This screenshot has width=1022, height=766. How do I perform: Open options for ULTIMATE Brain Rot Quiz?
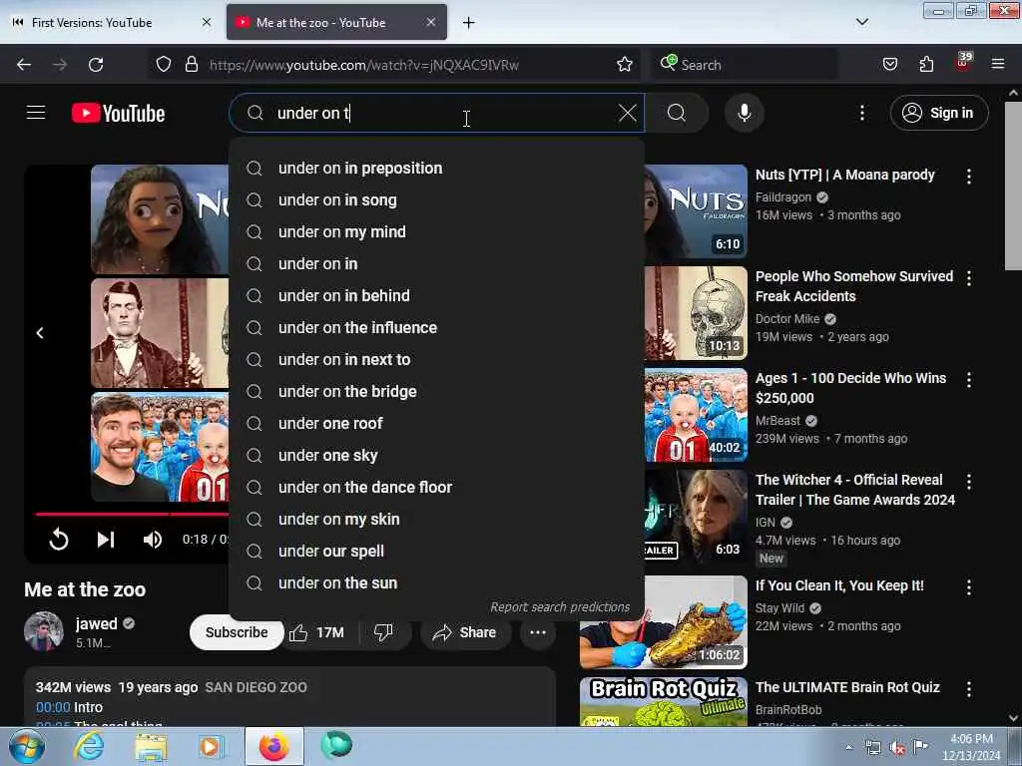[x=968, y=689]
